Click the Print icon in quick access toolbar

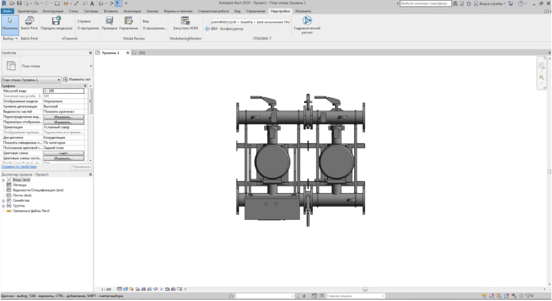tap(57, 3)
